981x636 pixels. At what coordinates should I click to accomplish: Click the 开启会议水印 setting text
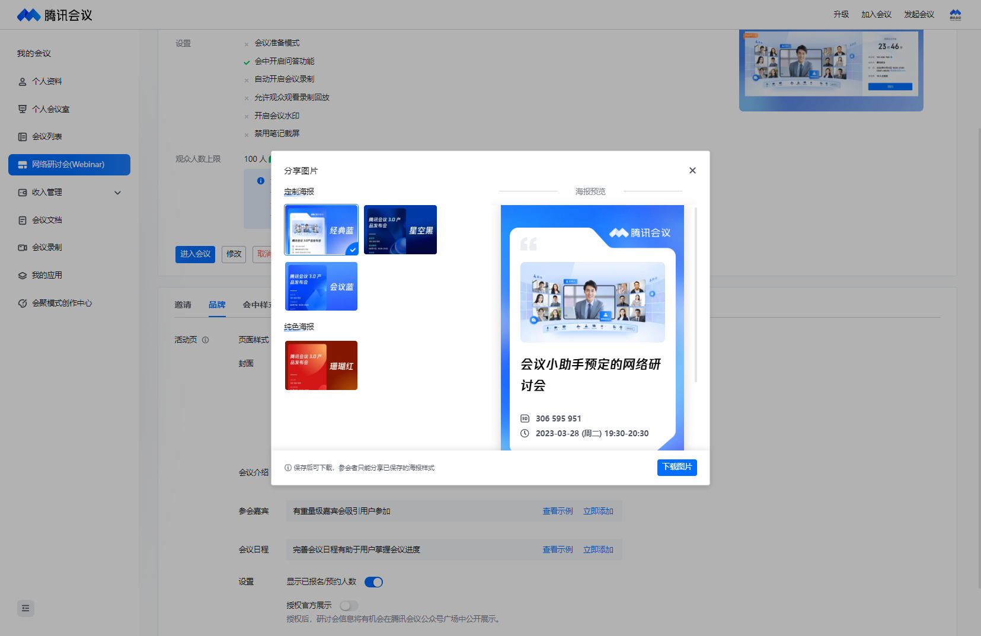pos(277,116)
